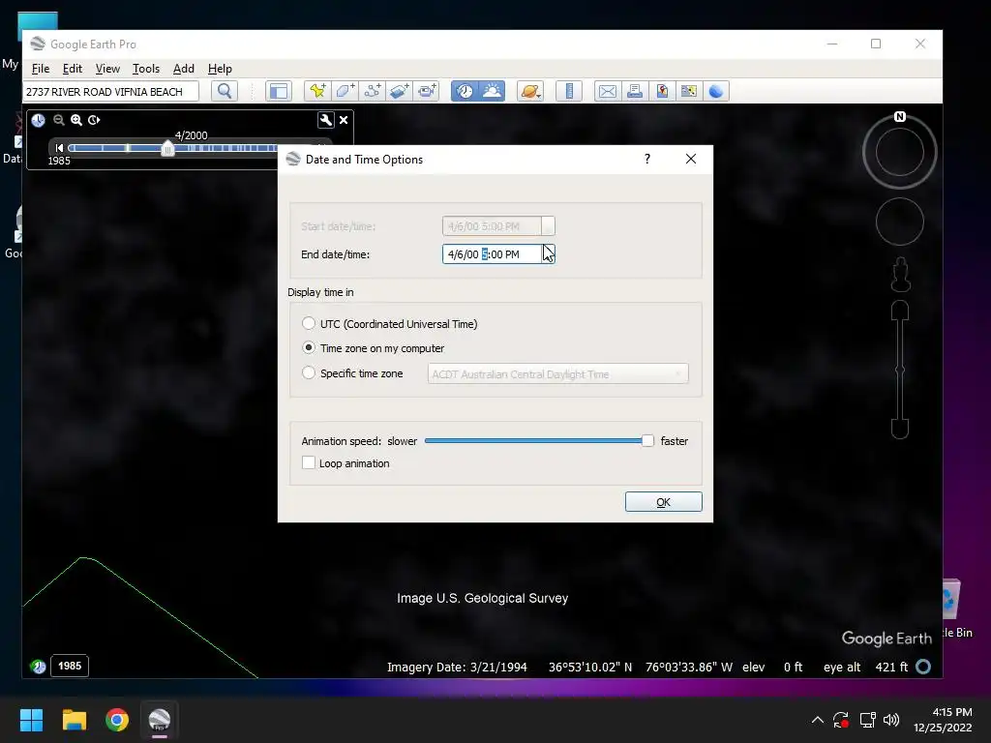991x743 pixels.
Task: Step back to previous imagery date
Action: coord(59,148)
